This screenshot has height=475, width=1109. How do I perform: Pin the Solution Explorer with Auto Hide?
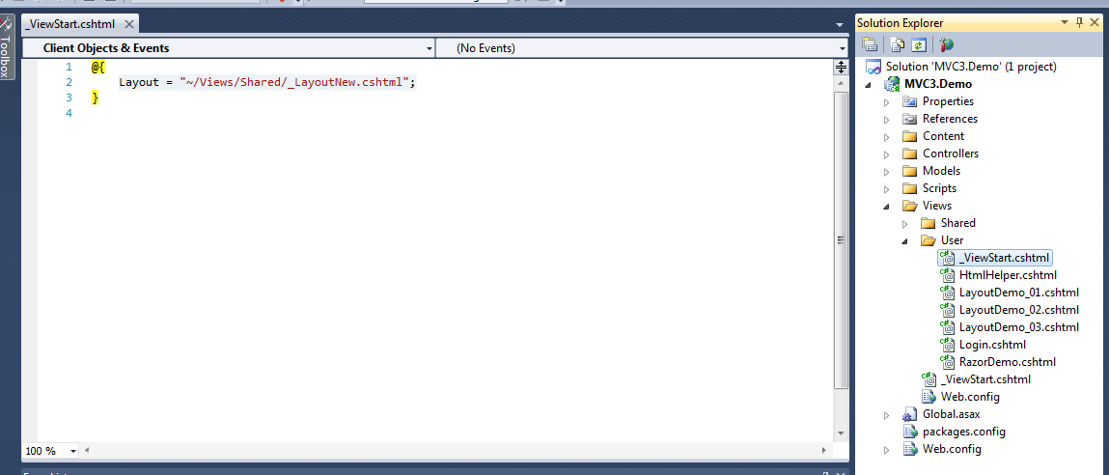click(x=1079, y=22)
